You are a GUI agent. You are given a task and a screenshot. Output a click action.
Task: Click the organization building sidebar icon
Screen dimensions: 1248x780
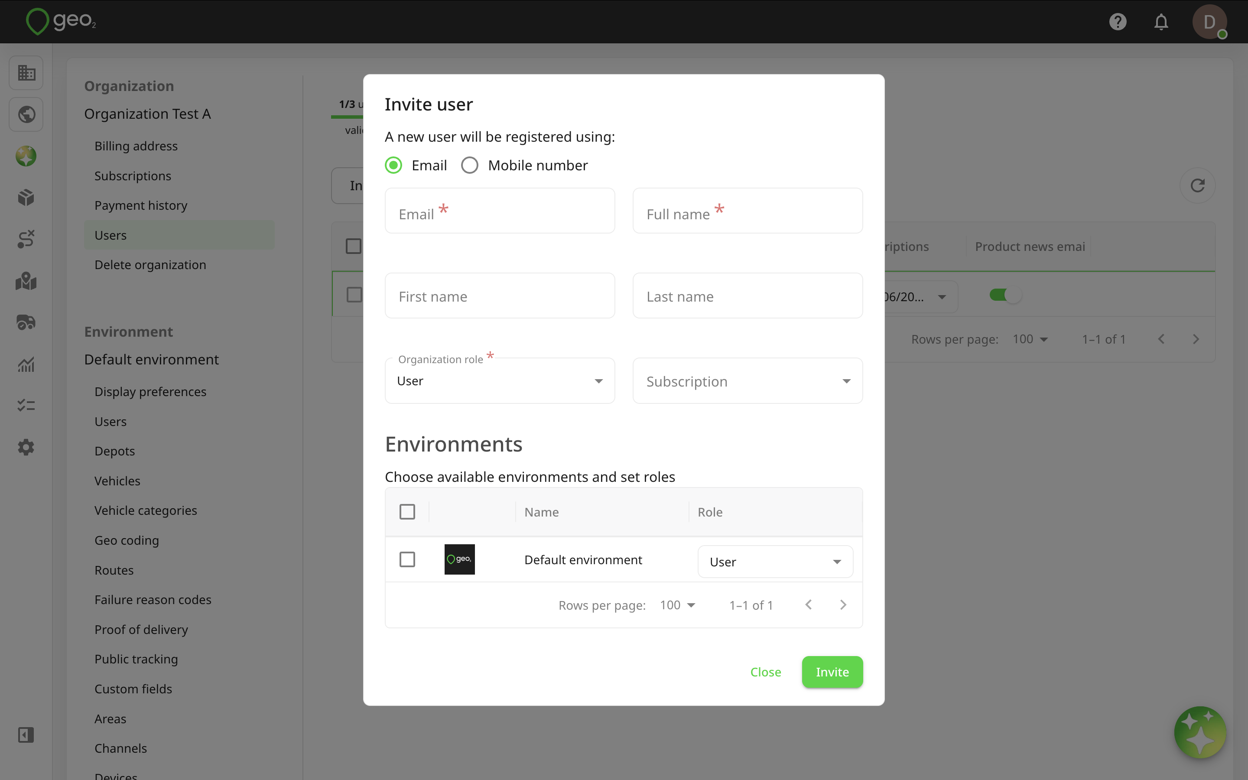26,73
